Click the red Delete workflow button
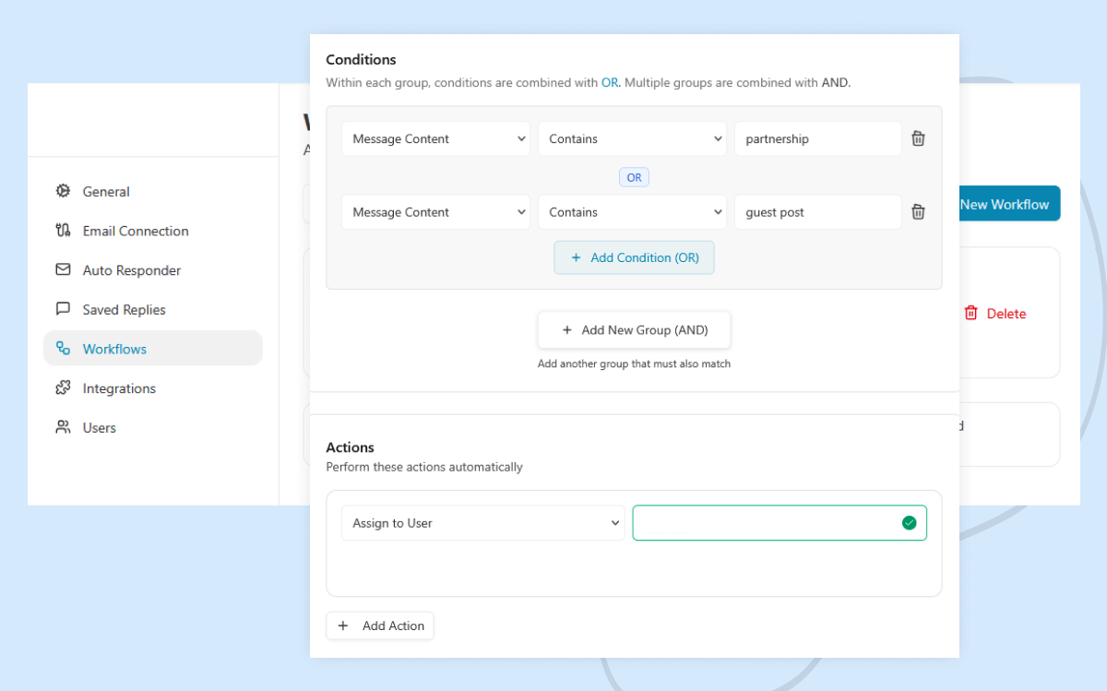Viewport: 1107px width, 691px height. pyautogui.click(x=994, y=314)
